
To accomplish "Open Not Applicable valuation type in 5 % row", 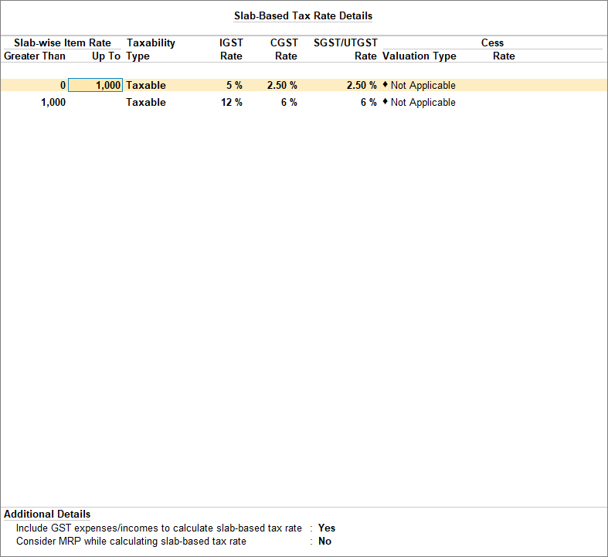I will 419,85.
